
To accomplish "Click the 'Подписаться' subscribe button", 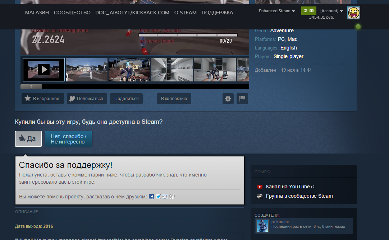I will tap(87, 99).
